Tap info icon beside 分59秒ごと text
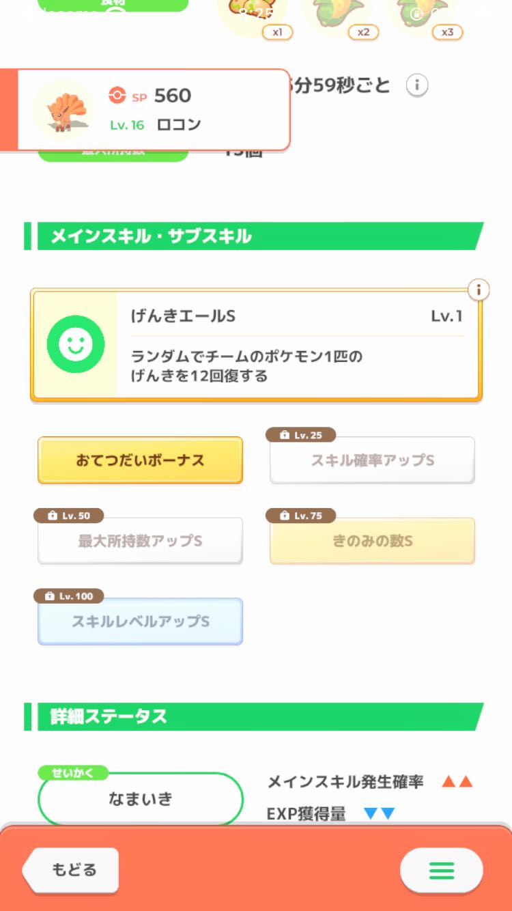 (x=417, y=86)
